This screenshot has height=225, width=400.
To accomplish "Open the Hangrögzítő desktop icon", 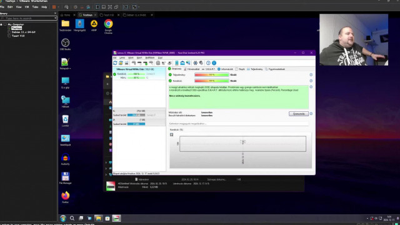I will 79,26.
